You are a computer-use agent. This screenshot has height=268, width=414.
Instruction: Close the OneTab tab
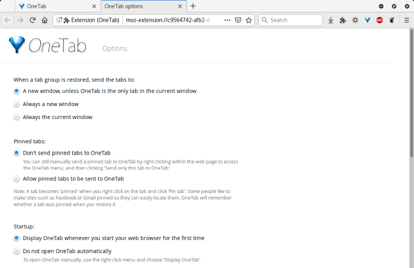coord(94,6)
